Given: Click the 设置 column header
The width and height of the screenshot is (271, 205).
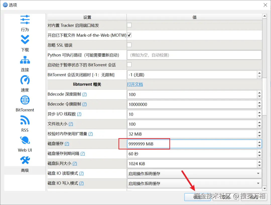Looking at the screenshot, I should [87, 17].
